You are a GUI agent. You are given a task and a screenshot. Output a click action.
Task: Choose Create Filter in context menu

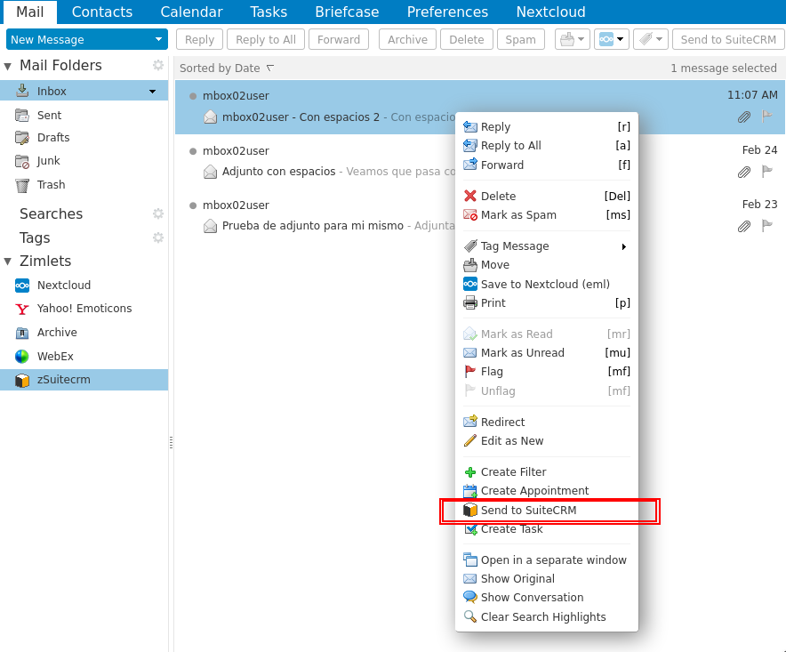tap(547, 472)
